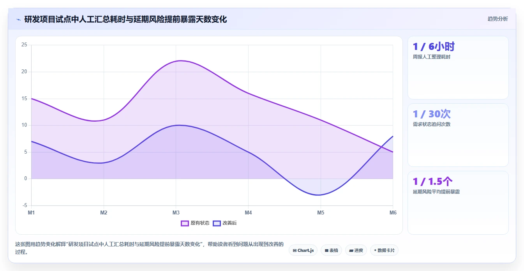524x271 pixels.
Task: Click the 改善后 legend label
Action: pyautogui.click(x=229, y=223)
